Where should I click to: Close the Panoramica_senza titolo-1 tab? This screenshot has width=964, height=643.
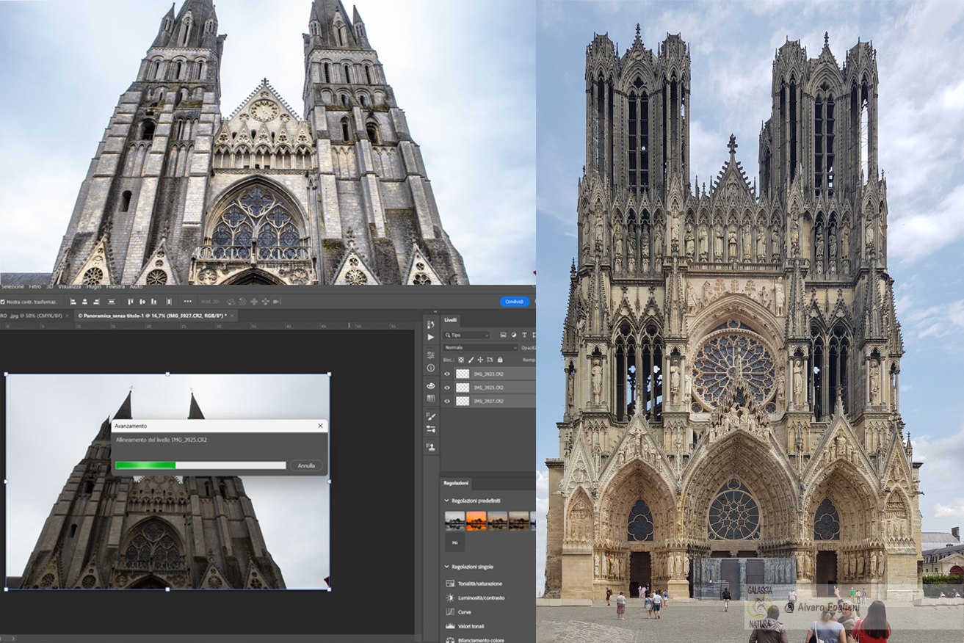232,316
